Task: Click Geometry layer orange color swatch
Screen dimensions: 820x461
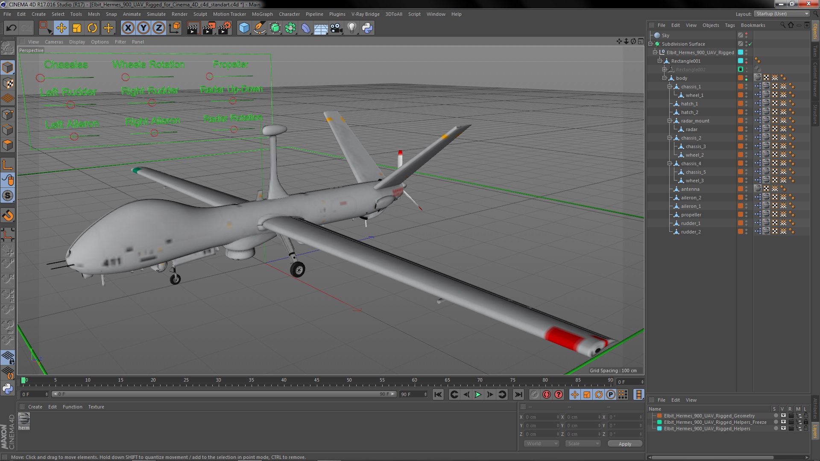Action: point(659,416)
